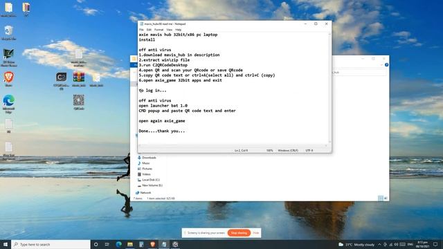Viewport: 443px width, 249px height.
Task: Click the Recycle Bin desktop icon
Action: (9, 33)
